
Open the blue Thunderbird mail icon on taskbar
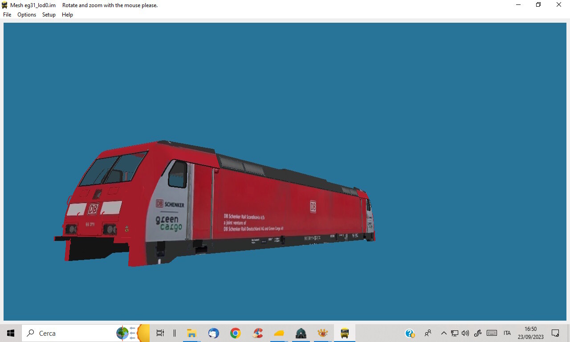tap(214, 333)
